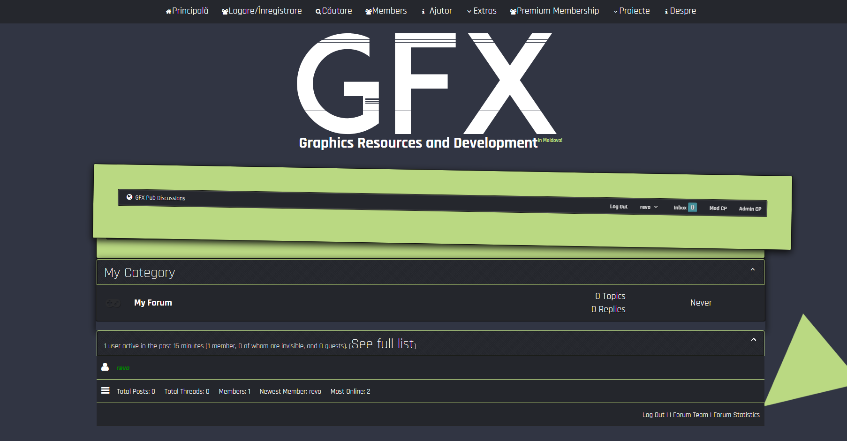Click the globe icon before GFX Pub Discussions
The width and height of the screenshot is (847, 441).
point(129,197)
